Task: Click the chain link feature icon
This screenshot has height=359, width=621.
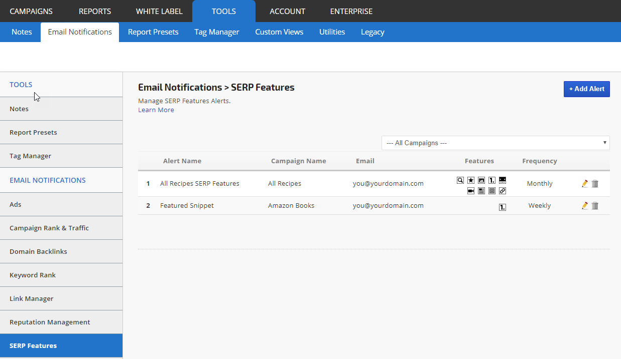Action: coord(503,191)
